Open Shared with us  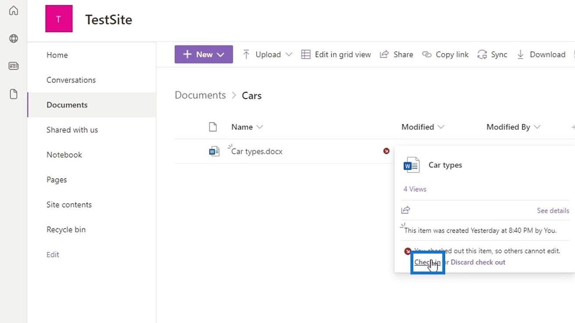tap(72, 130)
